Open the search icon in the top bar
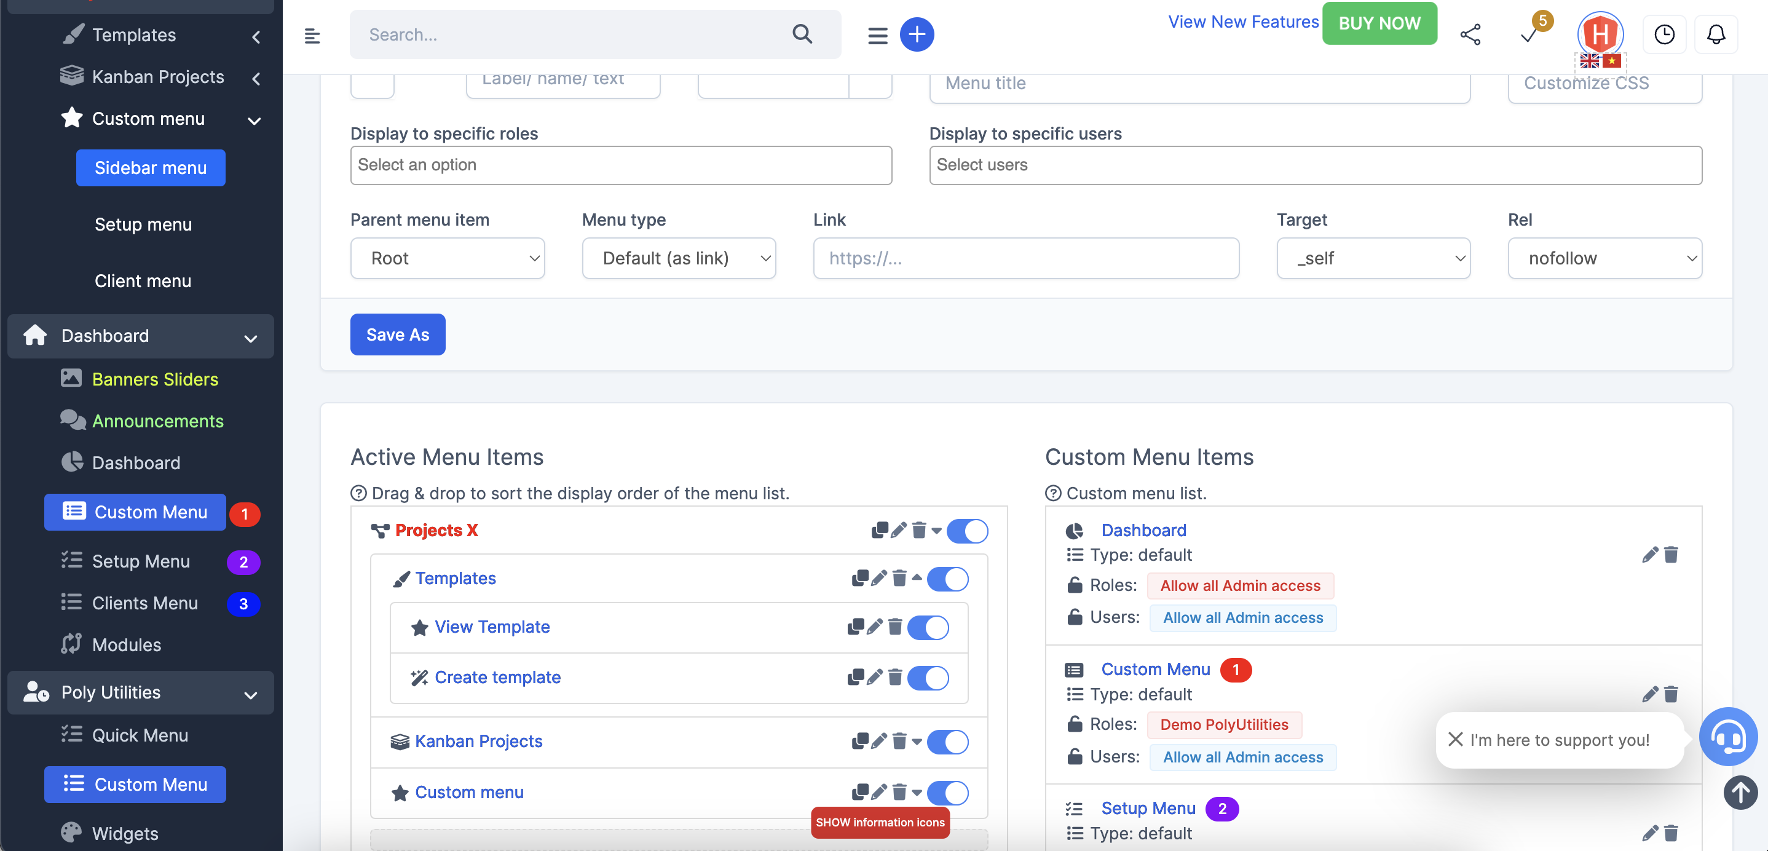The width and height of the screenshot is (1768, 851). click(x=802, y=34)
